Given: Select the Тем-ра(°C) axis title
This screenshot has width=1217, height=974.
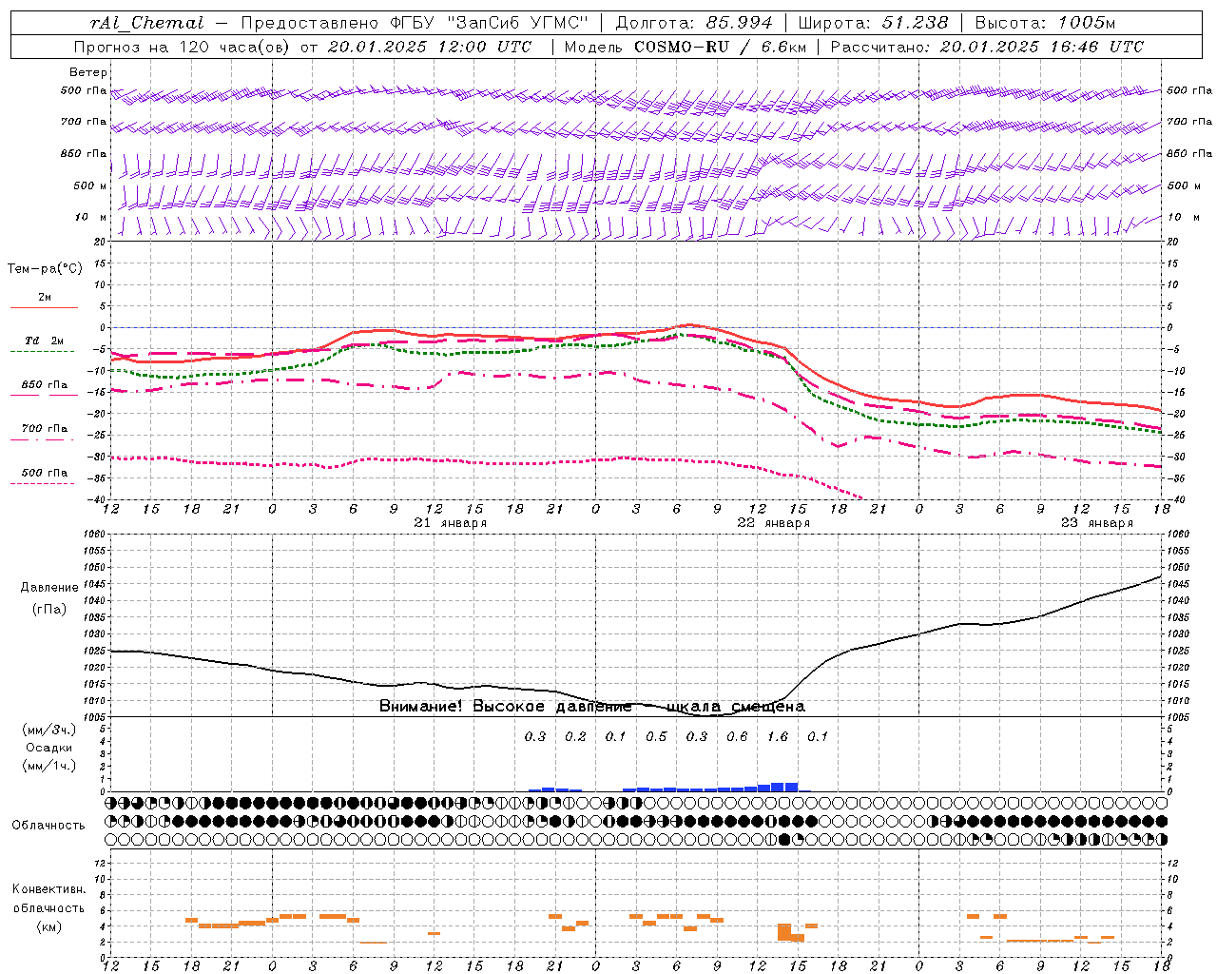Looking at the screenshot, I should (45, 268).
